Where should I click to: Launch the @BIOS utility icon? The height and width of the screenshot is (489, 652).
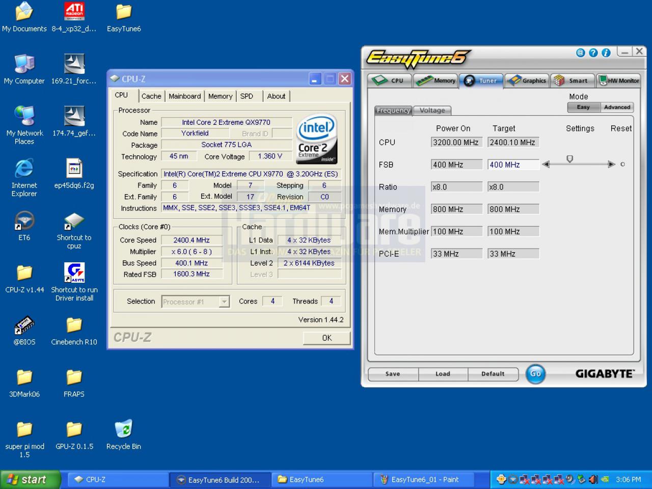[x=24, y=331]
